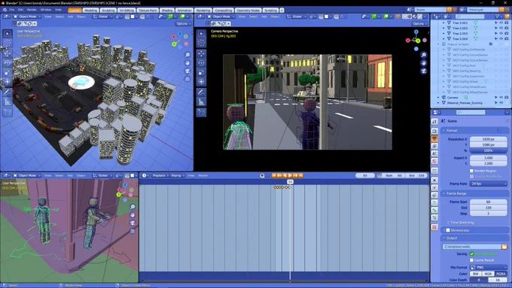Click zoom magnifier icon in camera viewport

(423, 55)
